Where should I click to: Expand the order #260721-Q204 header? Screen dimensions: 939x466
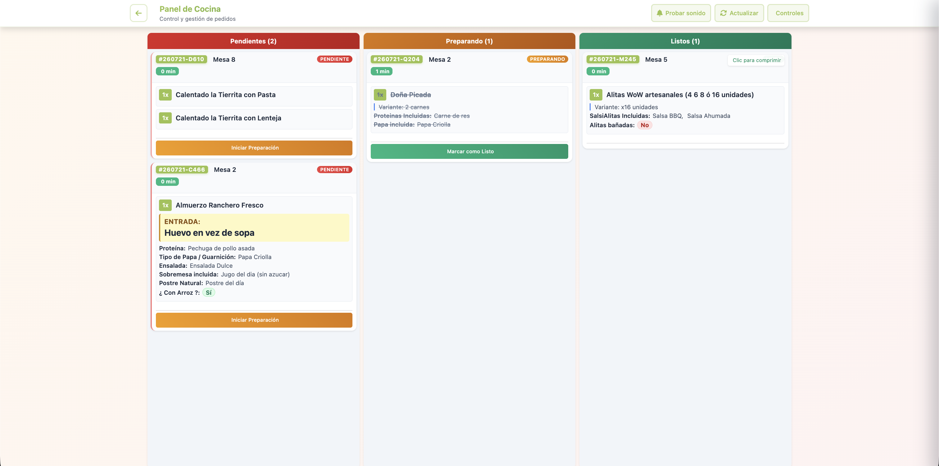pos(469,65)
